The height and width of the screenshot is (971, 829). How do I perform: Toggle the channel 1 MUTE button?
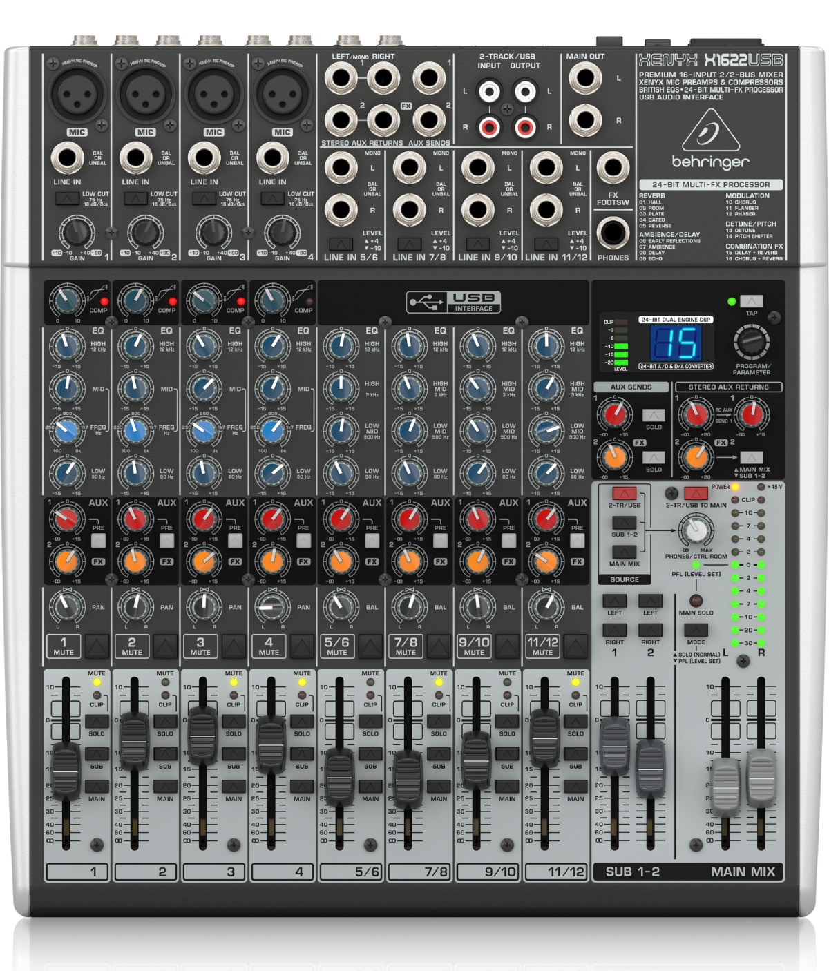coord(97,646)
